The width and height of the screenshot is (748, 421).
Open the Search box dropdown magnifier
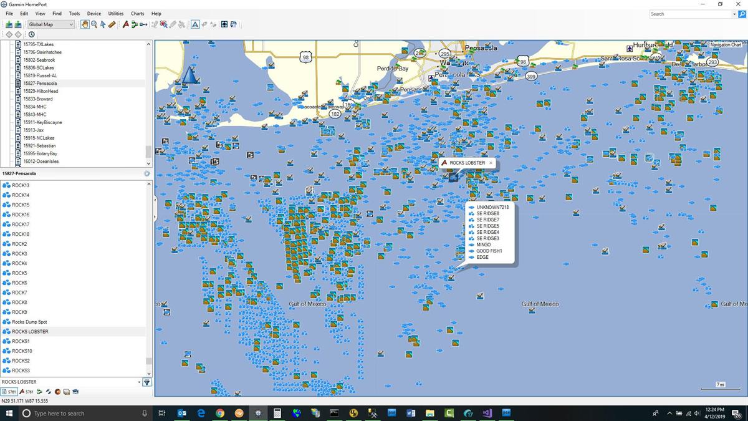point(742,14)
